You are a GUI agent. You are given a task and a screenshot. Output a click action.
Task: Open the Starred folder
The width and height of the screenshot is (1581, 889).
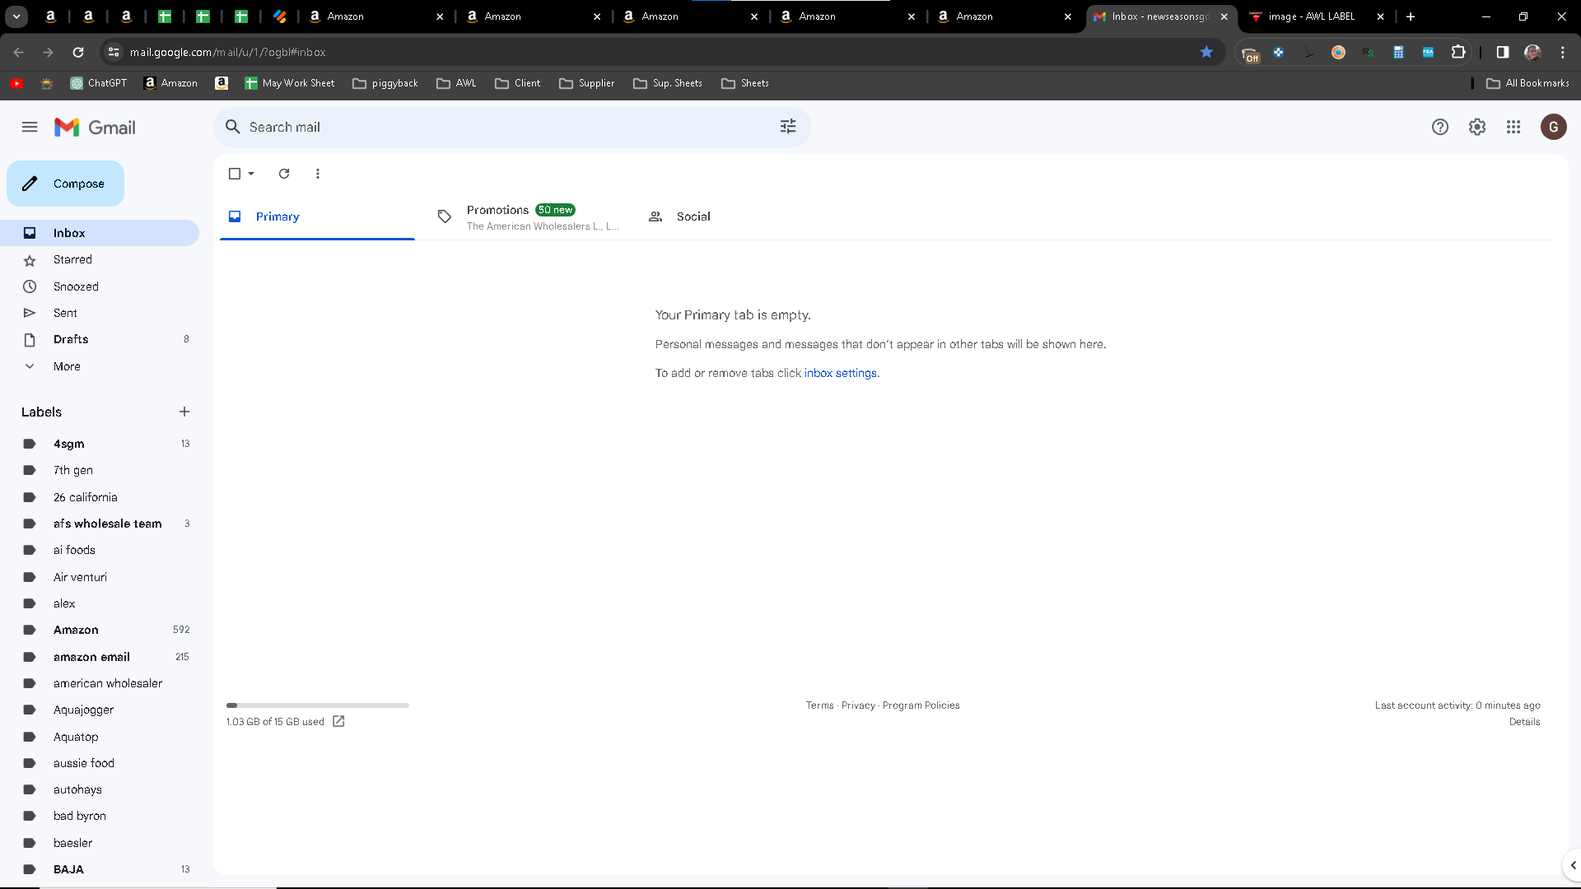coord(100,259)
